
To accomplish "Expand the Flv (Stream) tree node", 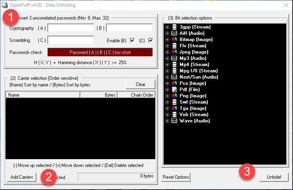I will tap(167, 46).
